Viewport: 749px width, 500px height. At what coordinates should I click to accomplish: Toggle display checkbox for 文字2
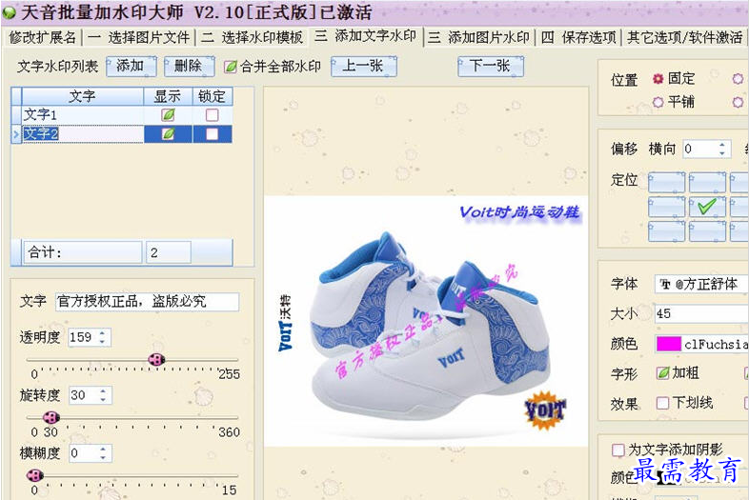(x=168, y=133)
